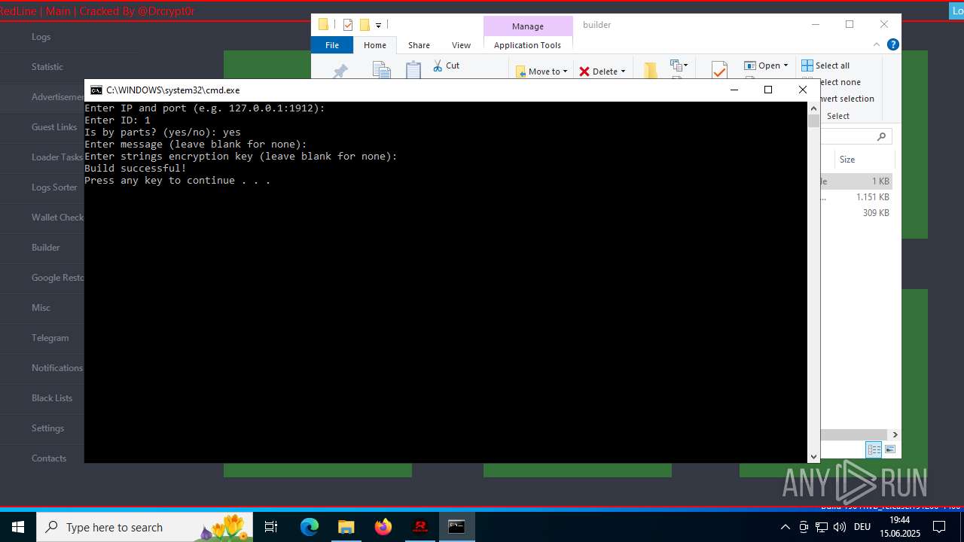Viewport: 964px width, 542px height.
Task: Click the Paste clipboard icon in ribbon
Action: pos(413,71)
